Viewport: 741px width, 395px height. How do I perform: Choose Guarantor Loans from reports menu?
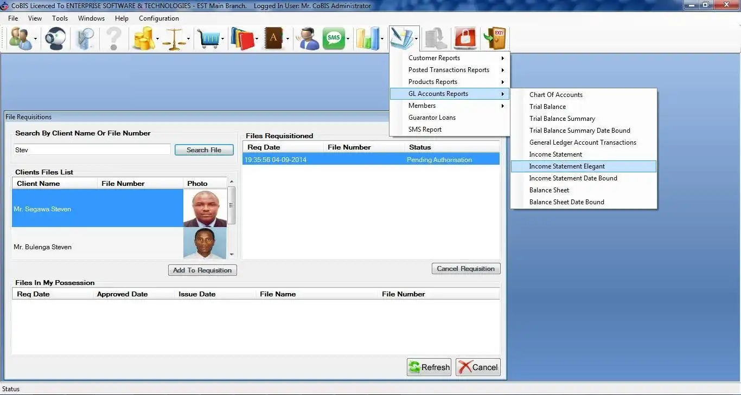tap(450, 118)
